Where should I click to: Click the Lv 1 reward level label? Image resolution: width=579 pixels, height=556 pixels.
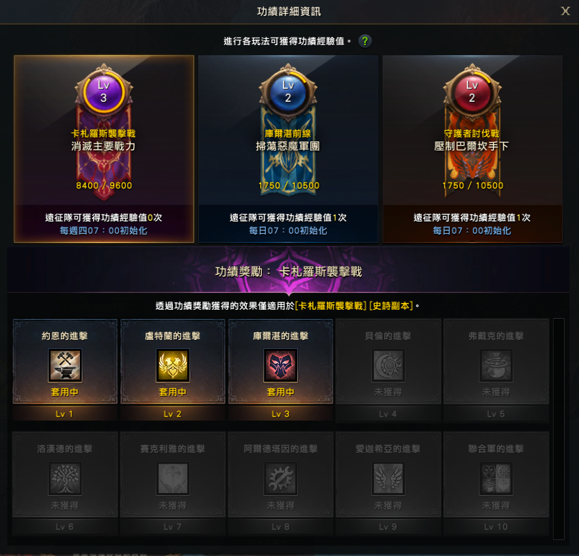[x=65, y=414]
